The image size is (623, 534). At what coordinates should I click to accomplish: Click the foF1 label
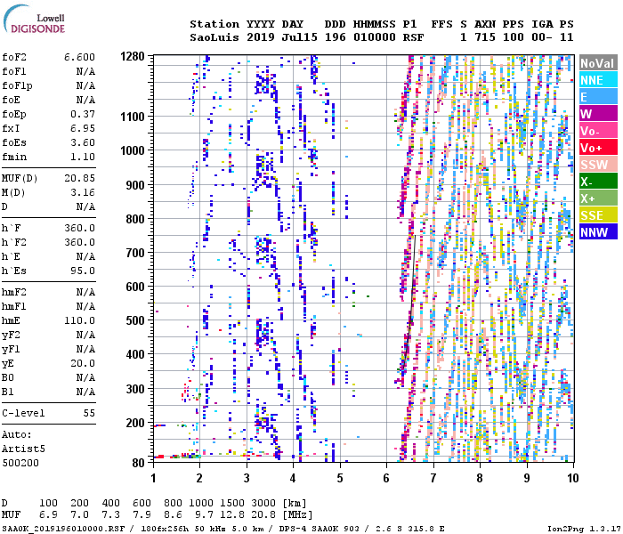[x=14, y=71]
